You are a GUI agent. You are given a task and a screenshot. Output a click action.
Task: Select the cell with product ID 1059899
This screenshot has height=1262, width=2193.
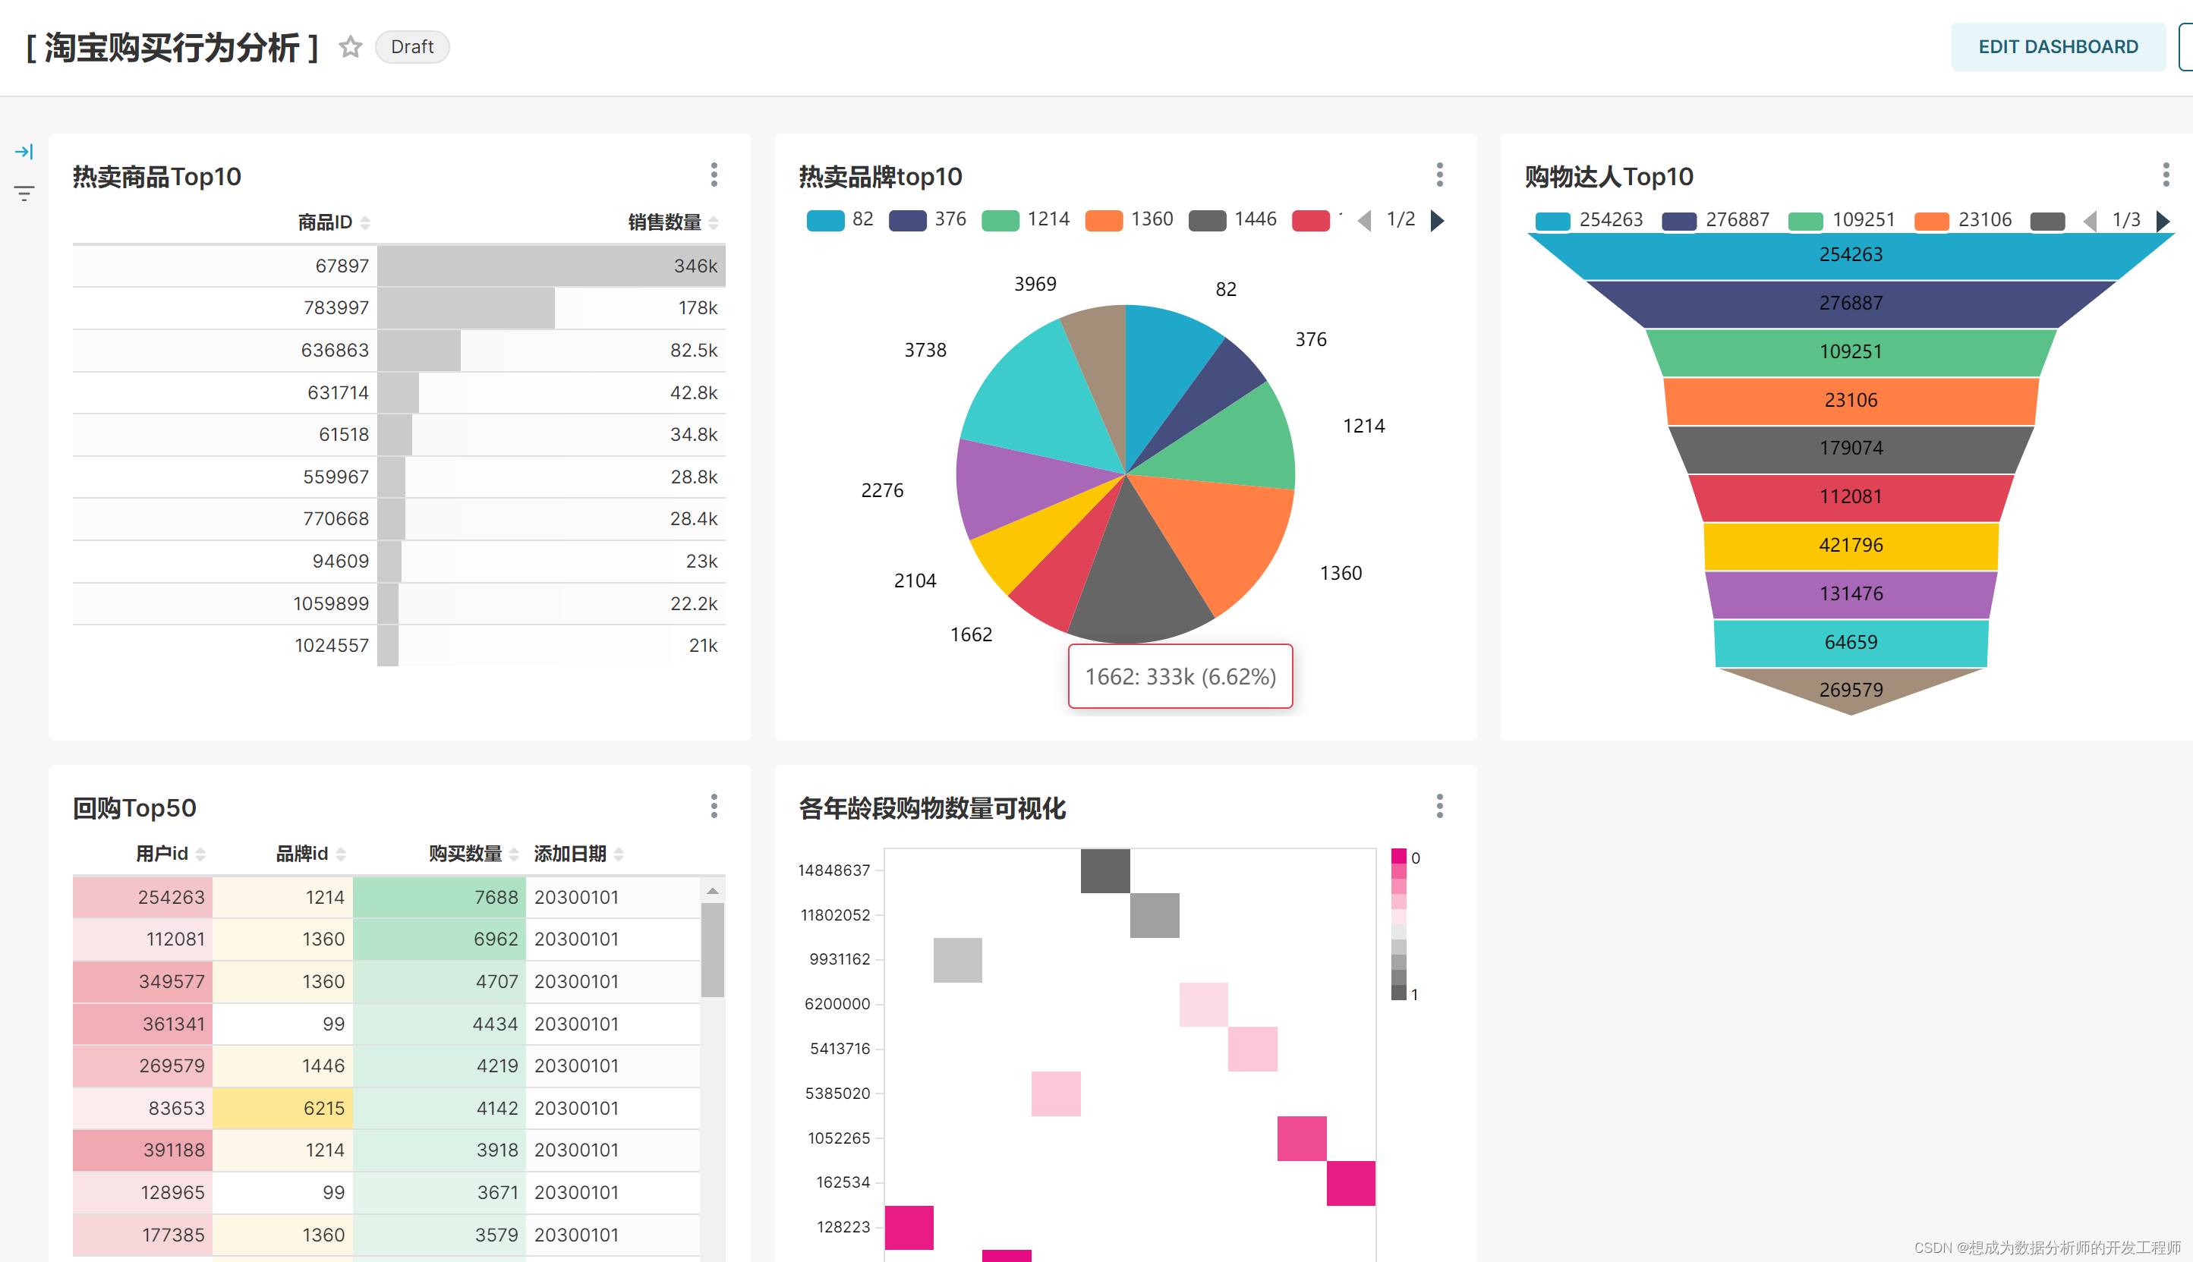click(225, 603)
